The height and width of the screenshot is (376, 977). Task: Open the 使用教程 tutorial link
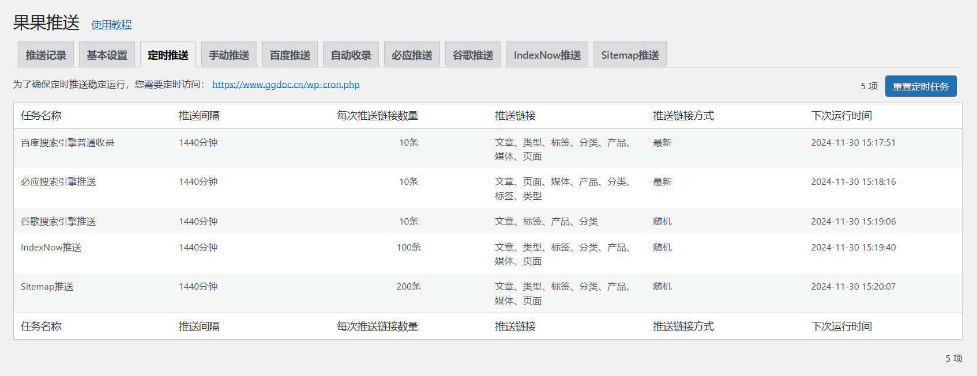click(x=111, y=25)
